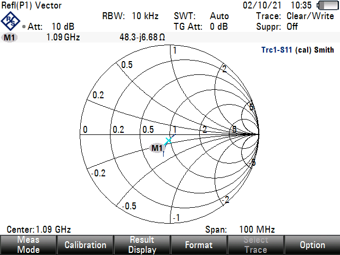Click the Span 100 MHz field
The width and height of the screenshot is (340, 255).
pos(240,229)
